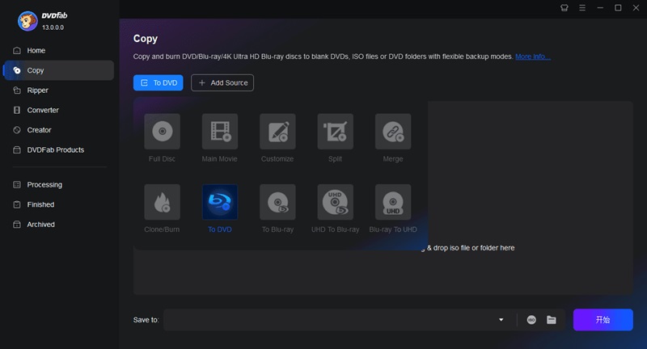Click the Add Source button
The image size is (647, 349).
click(222, 83)
